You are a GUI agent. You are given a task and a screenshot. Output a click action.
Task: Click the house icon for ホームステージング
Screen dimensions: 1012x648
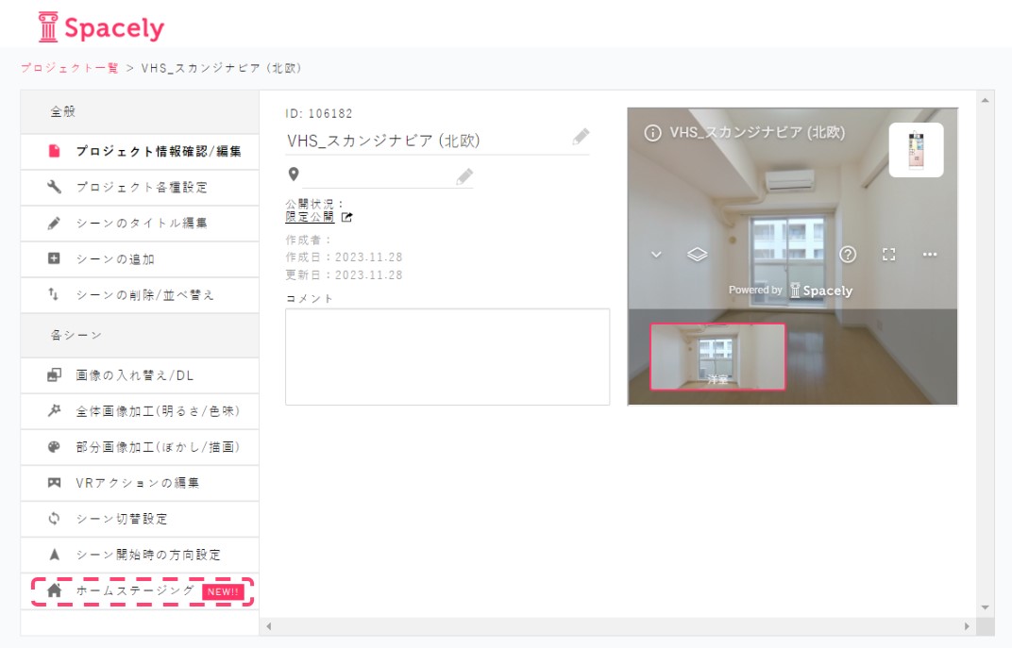tap(54, 590)
